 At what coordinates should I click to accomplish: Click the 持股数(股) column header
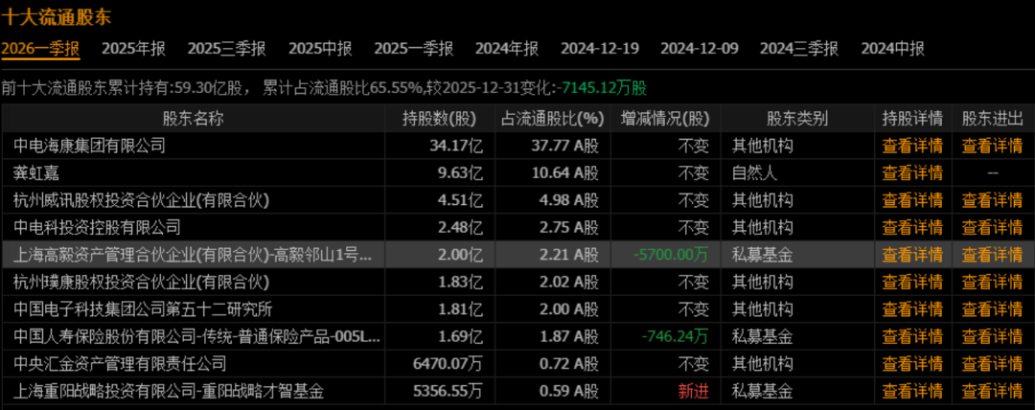[x=440, y=119]
